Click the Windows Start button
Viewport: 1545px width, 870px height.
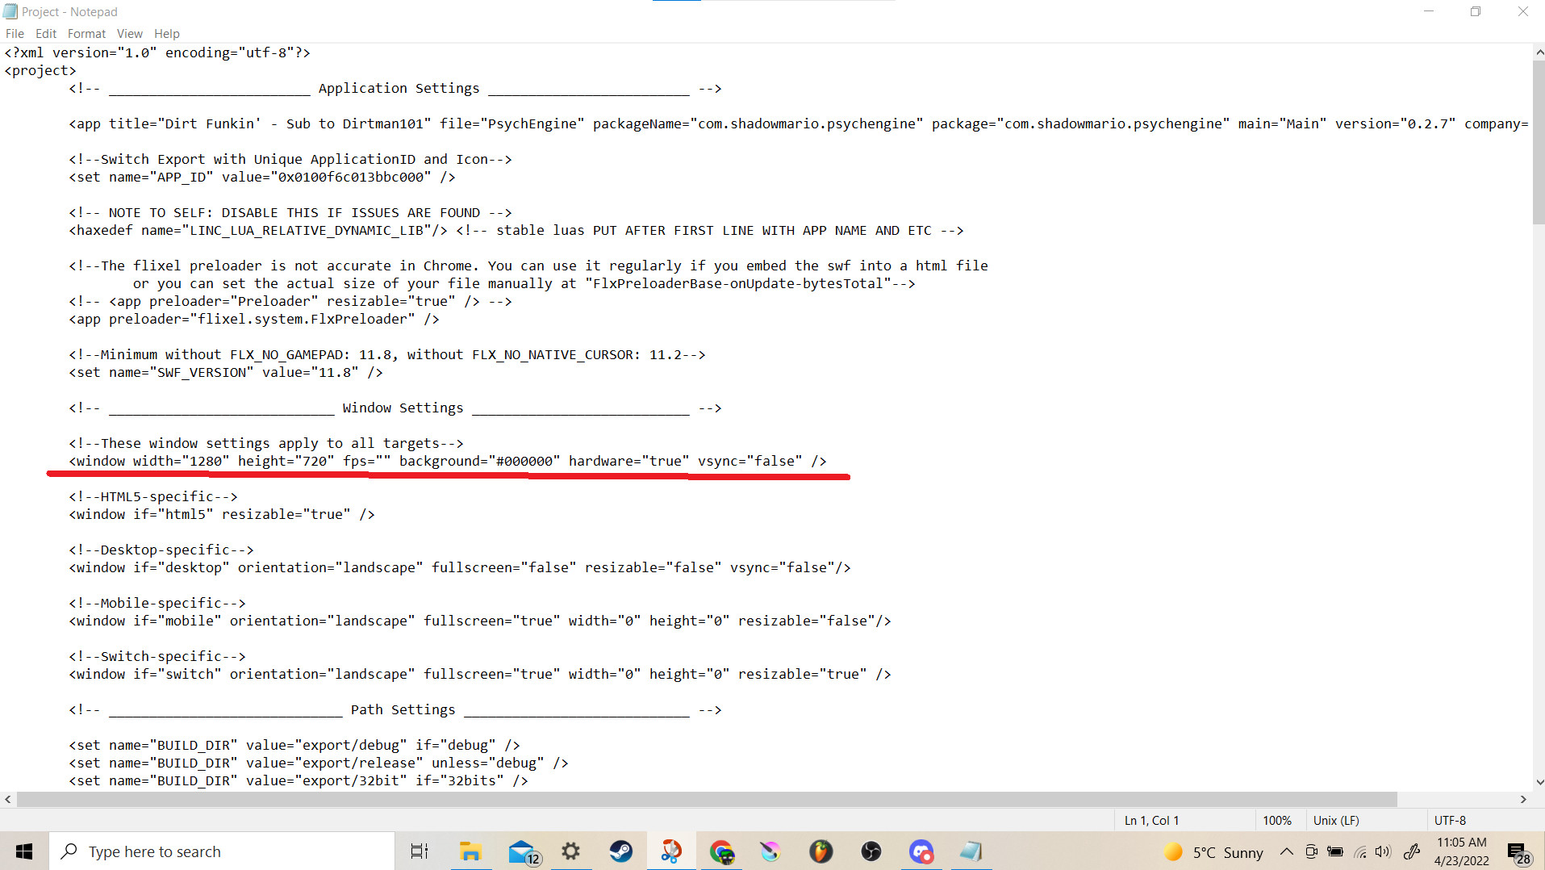(23, 851)
